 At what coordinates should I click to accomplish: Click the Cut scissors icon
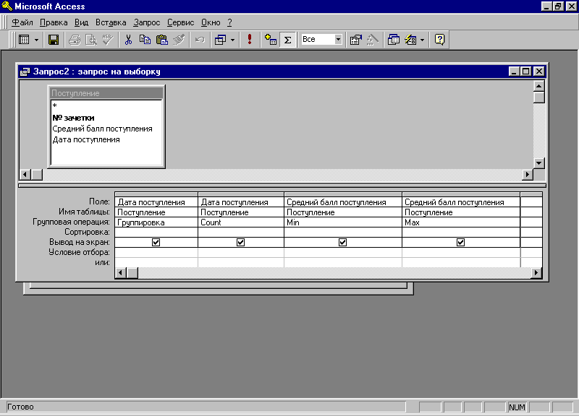[128, 40]
